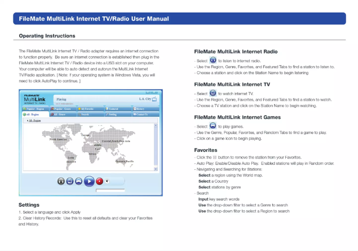
Task: Click the Playing status text
Action: click(x=62, y=99)
